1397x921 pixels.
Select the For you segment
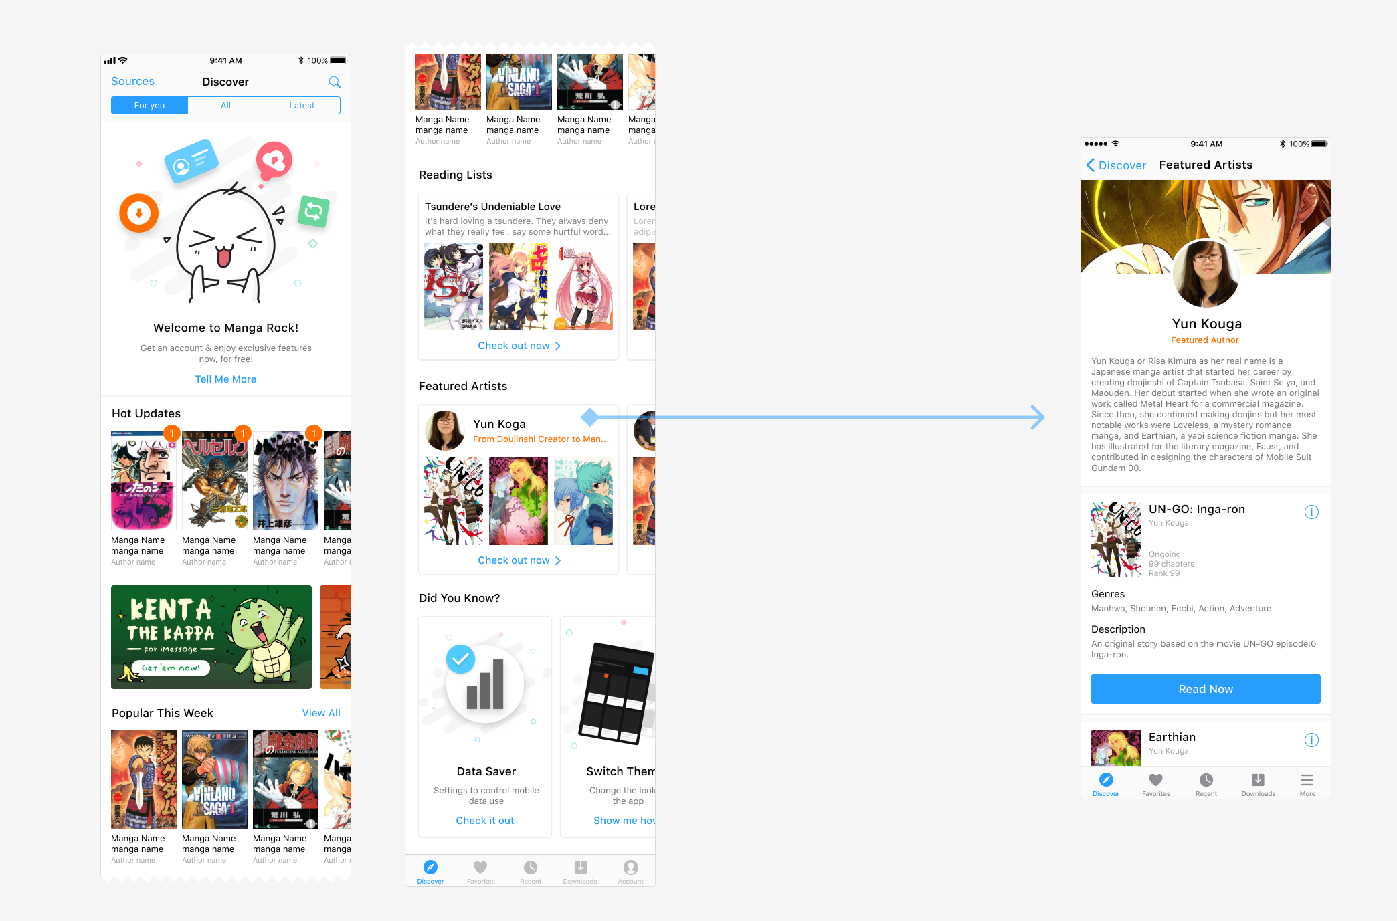[149, 106]
